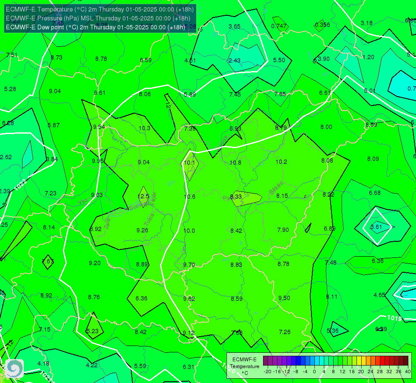
Task: Click the 7.26 temperature value
Action: pos(285,332)
